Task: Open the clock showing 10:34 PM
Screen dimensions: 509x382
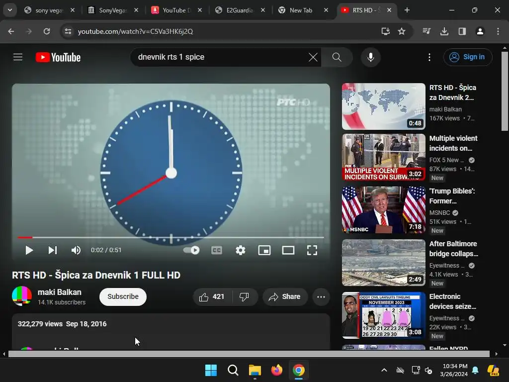Action: pyautogui.click(x=454, y=370)
